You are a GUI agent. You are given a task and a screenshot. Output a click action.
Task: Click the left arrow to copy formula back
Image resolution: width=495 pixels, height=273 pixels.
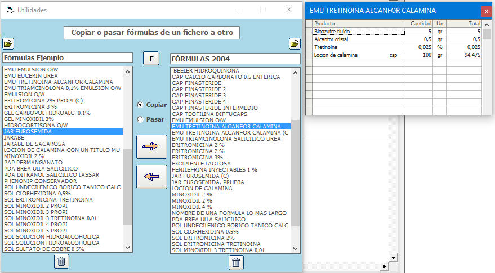pos(151,177)
